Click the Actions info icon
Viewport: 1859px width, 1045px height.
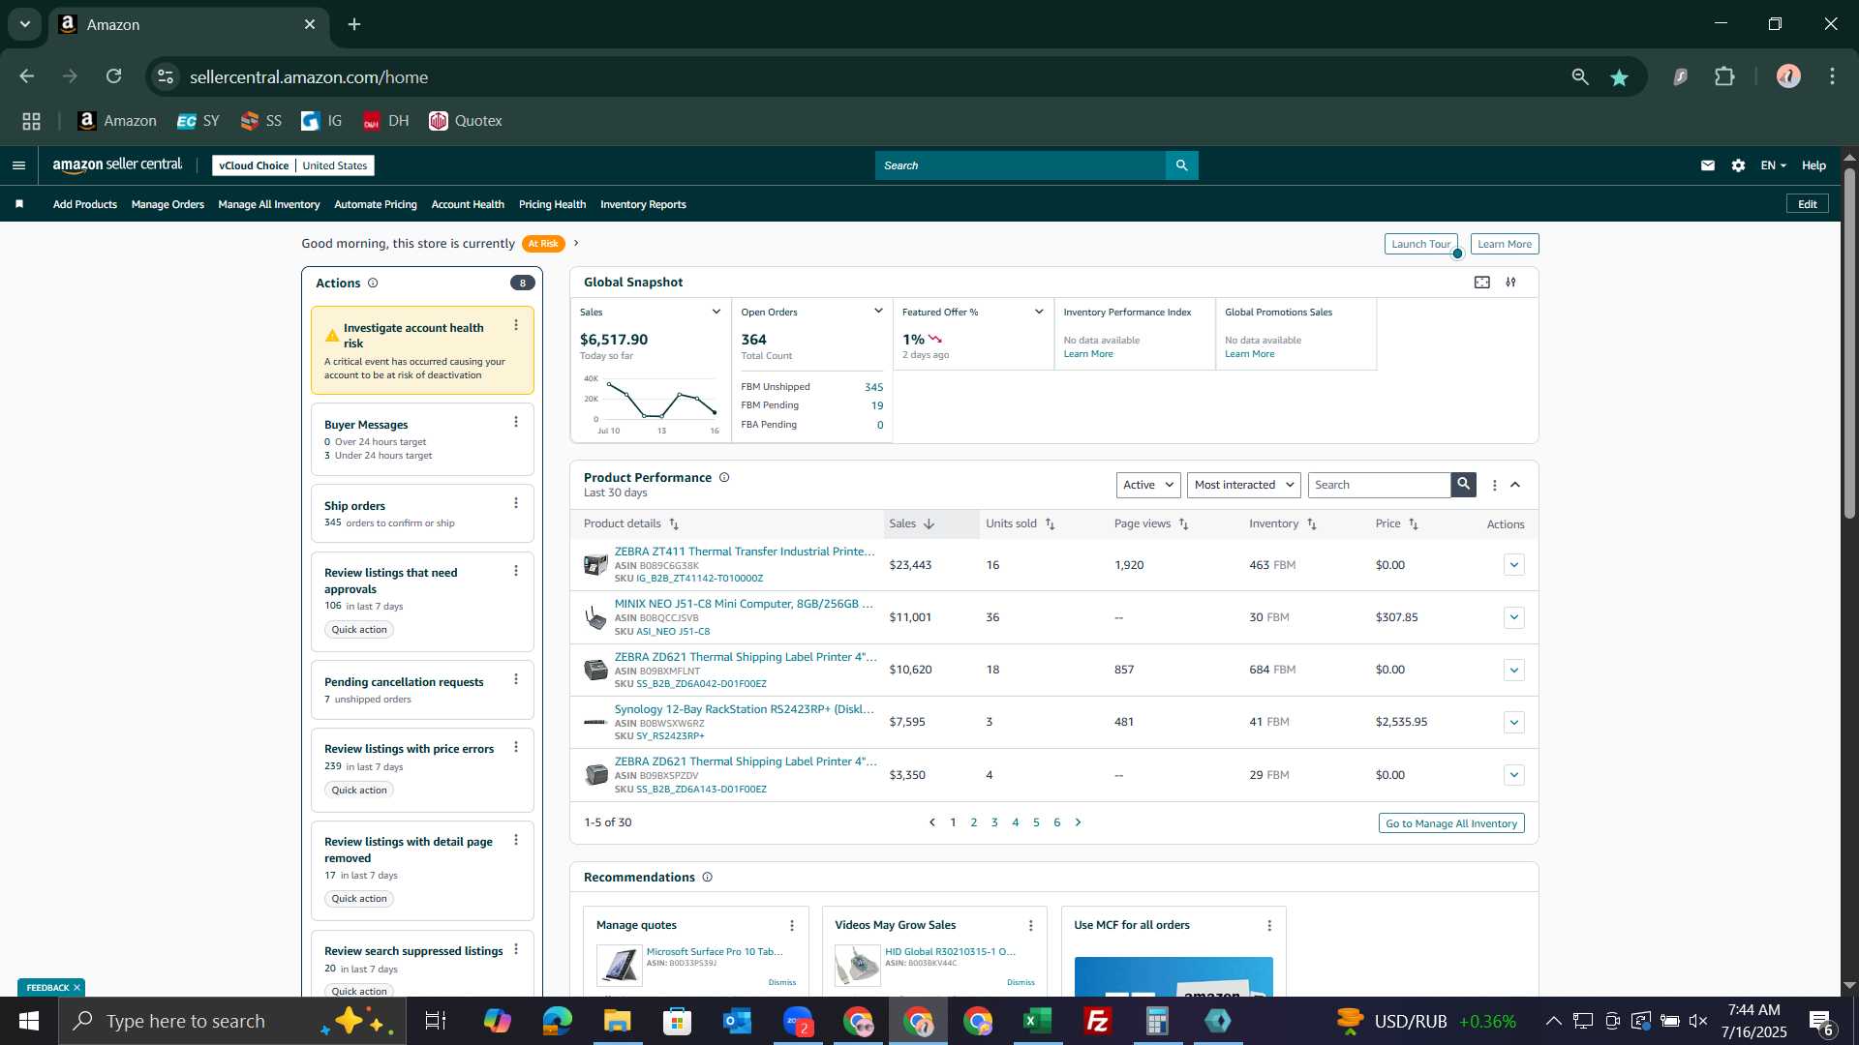(373, 284)
